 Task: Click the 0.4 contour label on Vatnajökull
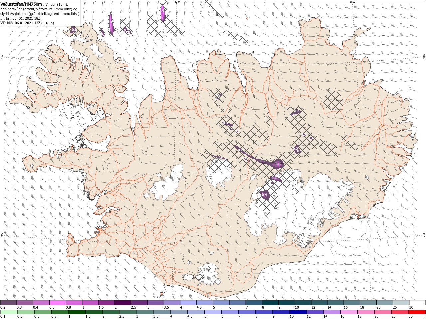265,195
